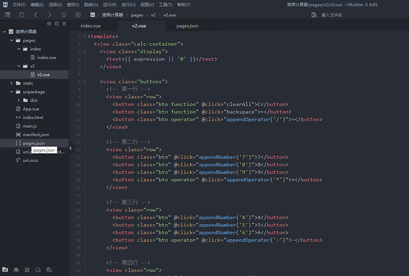Click the run play icon in toolbar
Viewport: 409px width, 276px height.
[78, 14]
